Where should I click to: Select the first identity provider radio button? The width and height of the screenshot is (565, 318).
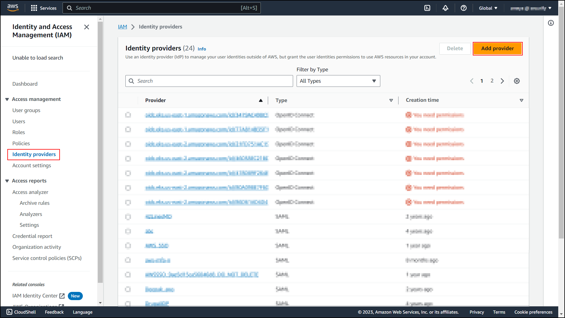[x=128, y=115]
